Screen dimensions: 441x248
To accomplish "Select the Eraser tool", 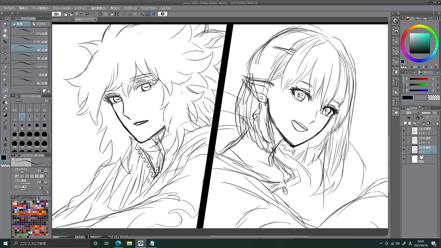I will click(5, 96).
